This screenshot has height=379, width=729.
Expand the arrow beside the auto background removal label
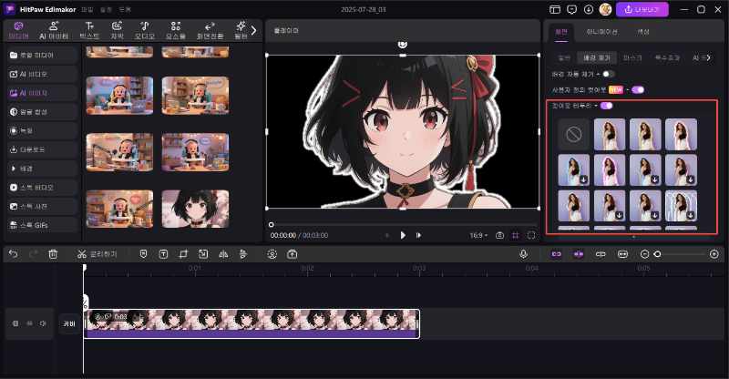point(598,75)
